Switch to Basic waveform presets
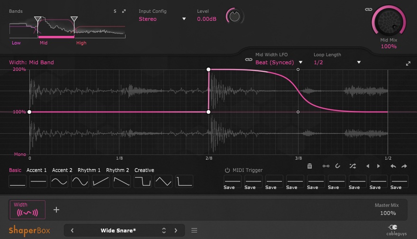This screenshot has width=417, height=239. click(15, 170)
